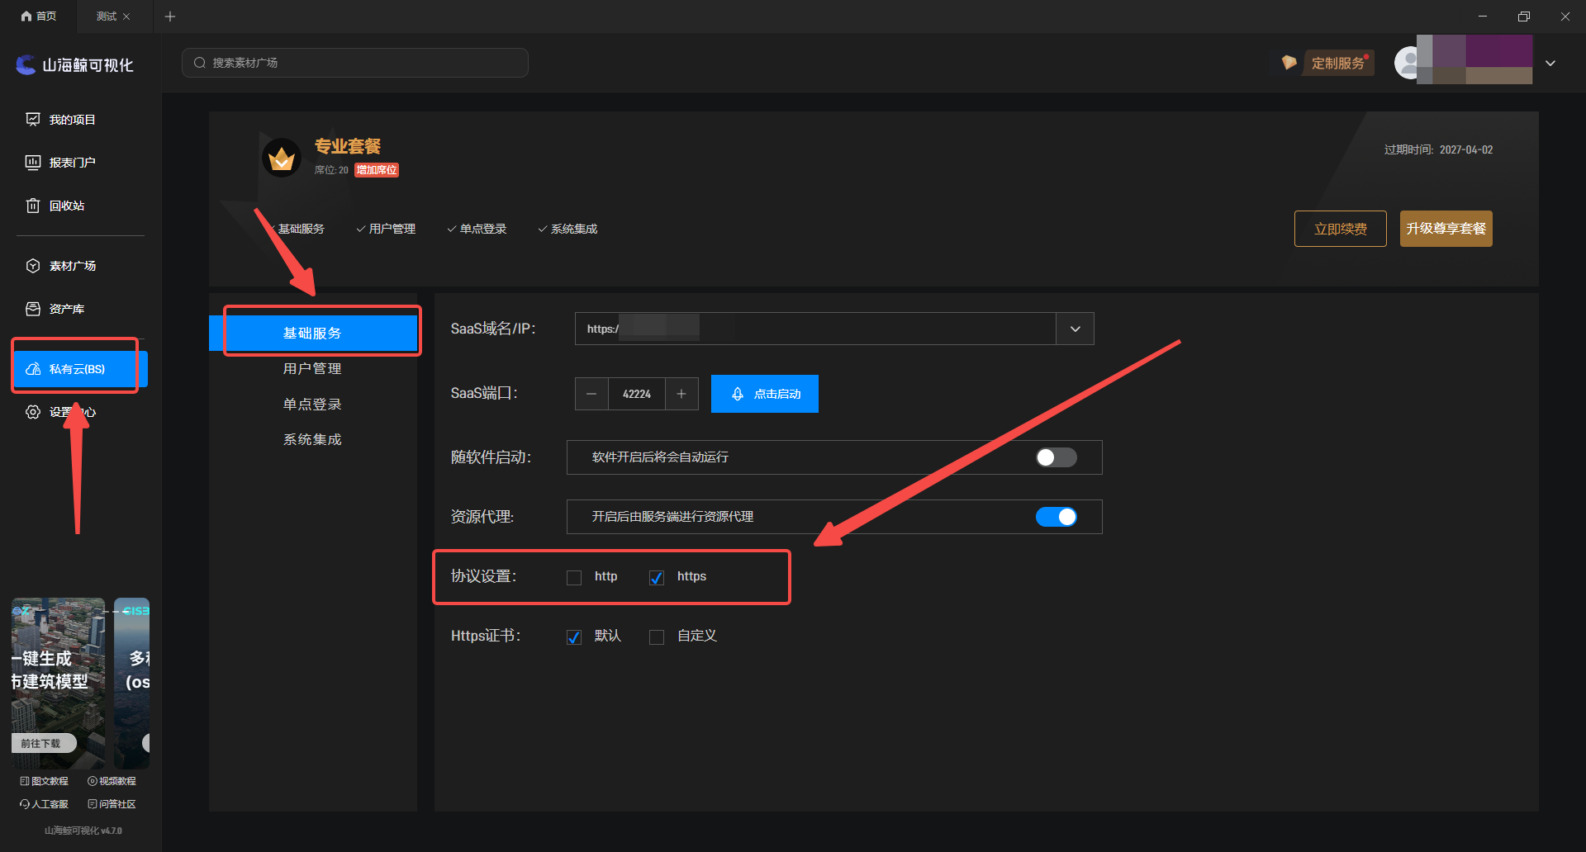This screenshot has height=852, width=1586.
Task: Select 私有云(BS) in the sidebar
Action: click(x=77, y=369)
